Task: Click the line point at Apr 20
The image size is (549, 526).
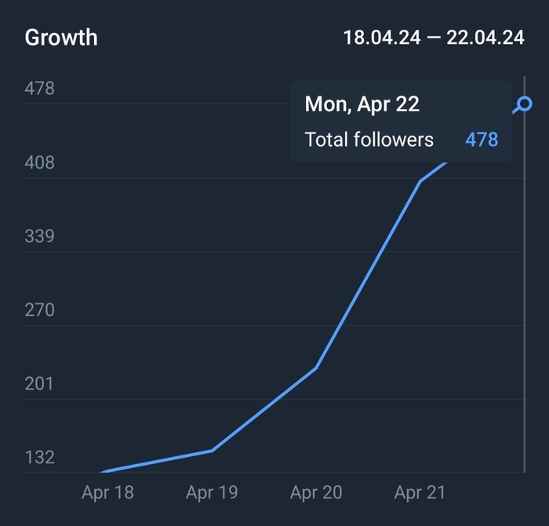Action: (x=316, y=368)
